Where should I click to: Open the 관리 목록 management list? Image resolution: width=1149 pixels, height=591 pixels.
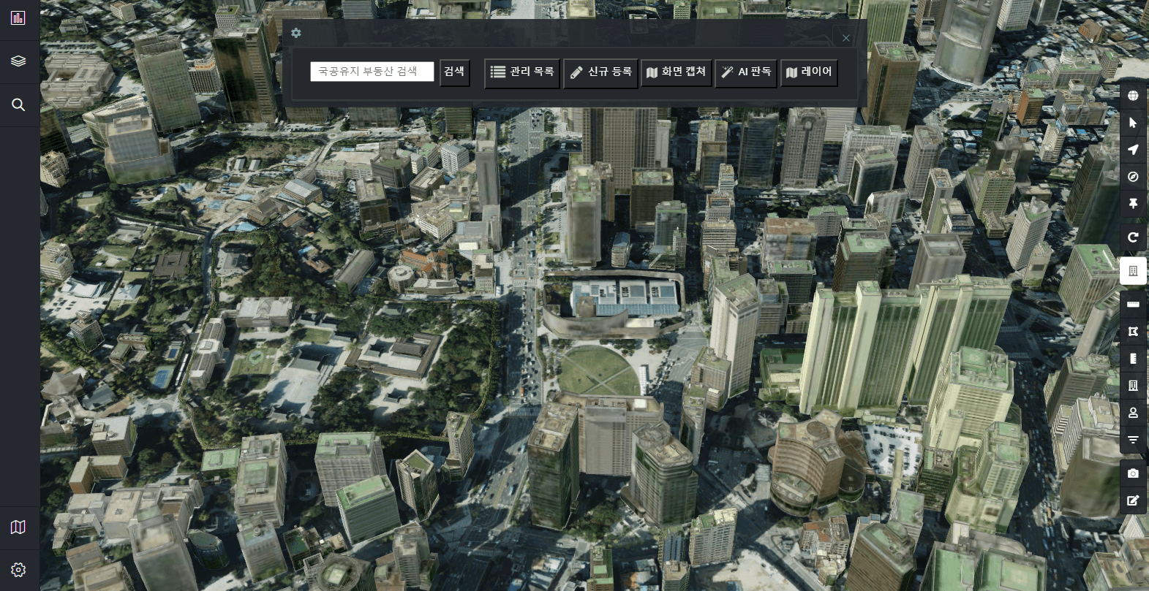(x=522, y=72)
